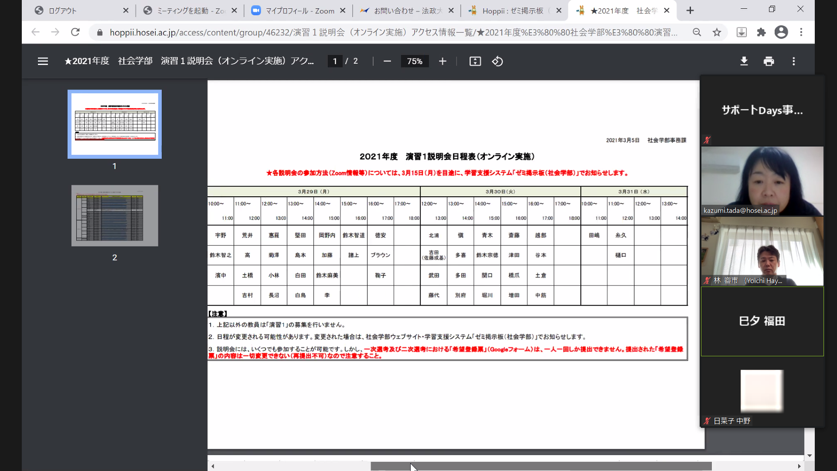837x471 pixels.
Task: Click the 岡野内 cell in table
Action: click(327, 235)
